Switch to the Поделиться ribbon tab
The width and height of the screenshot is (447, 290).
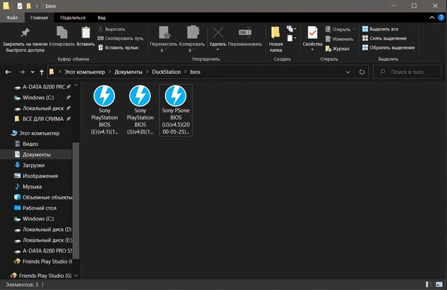point(73,18)
